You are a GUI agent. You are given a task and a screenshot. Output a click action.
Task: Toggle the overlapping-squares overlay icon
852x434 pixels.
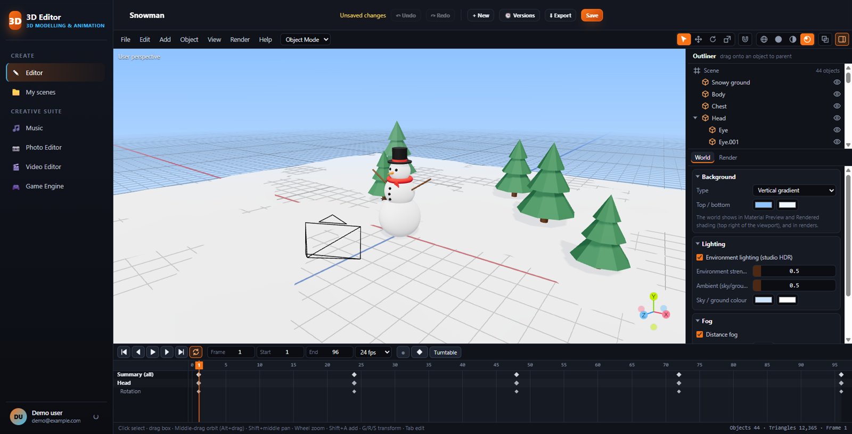coord(825,39)
